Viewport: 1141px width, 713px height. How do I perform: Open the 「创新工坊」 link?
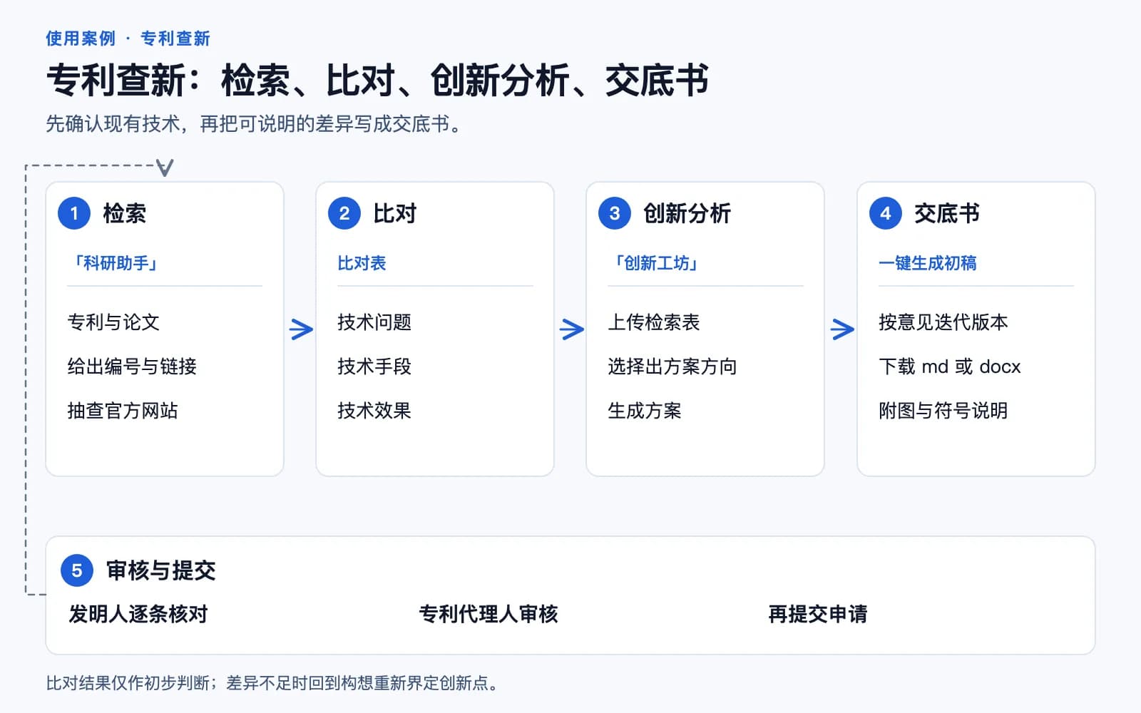point(655,263)
